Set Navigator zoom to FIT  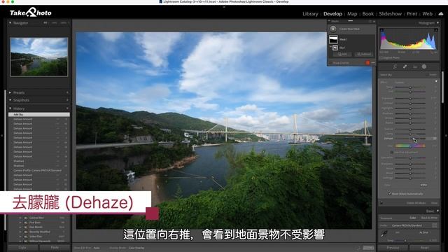45,23
